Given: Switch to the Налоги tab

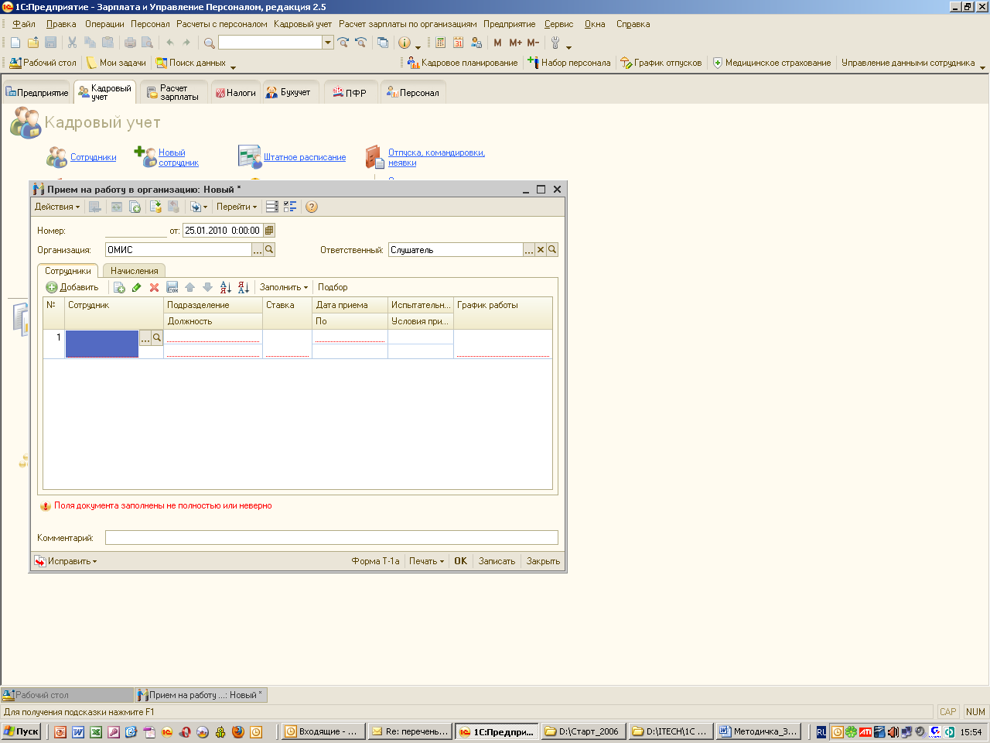Looking at the screenshot, I should (235, 92).
